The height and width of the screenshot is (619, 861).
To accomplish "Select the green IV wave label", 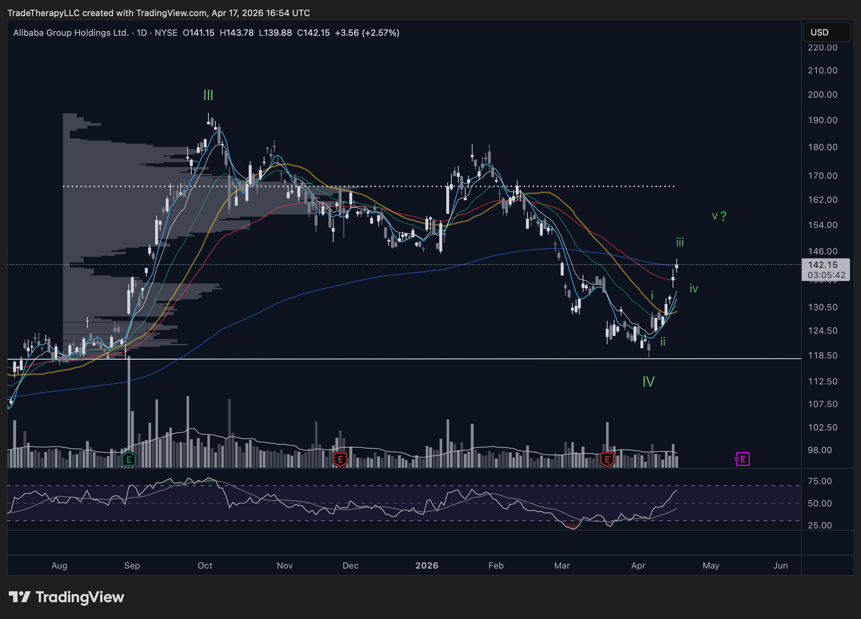I will pyautogui.click(x=648, y=381).
